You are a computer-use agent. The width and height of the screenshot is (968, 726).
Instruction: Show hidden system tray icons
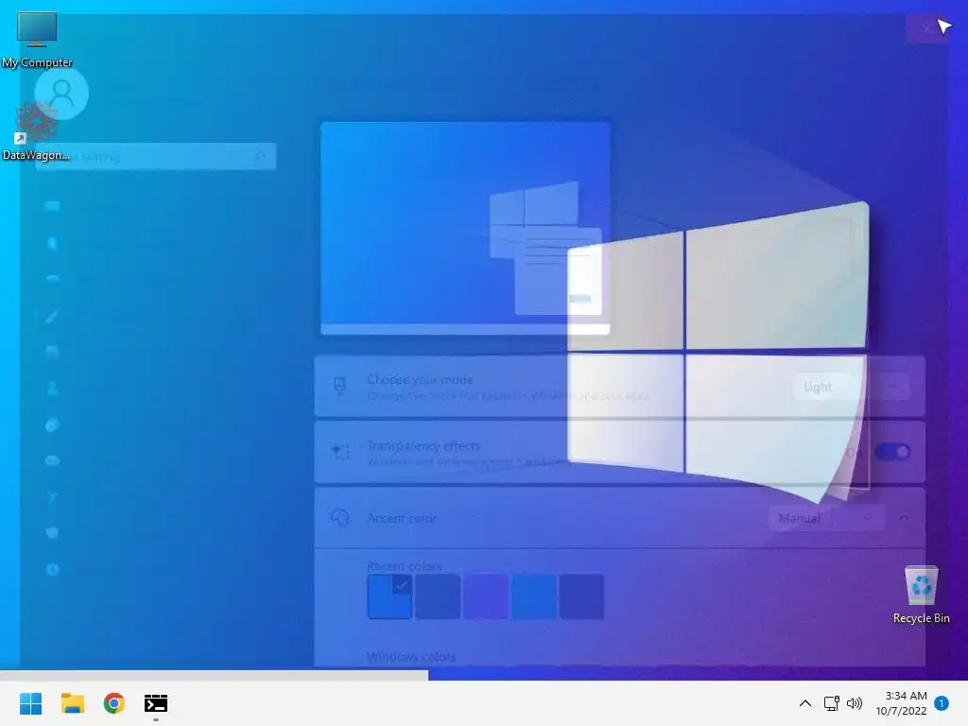tap(805, 703)
